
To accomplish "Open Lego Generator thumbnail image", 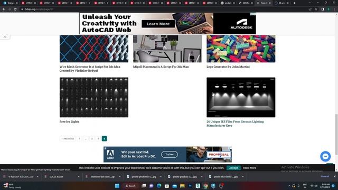I will [x=241, y=49].
